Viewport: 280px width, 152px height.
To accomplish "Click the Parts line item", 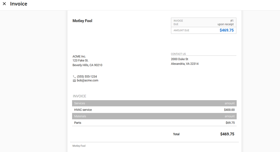I will [77, 123].
